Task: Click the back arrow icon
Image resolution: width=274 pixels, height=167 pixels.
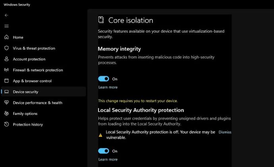Action: (x=6, y=15)
